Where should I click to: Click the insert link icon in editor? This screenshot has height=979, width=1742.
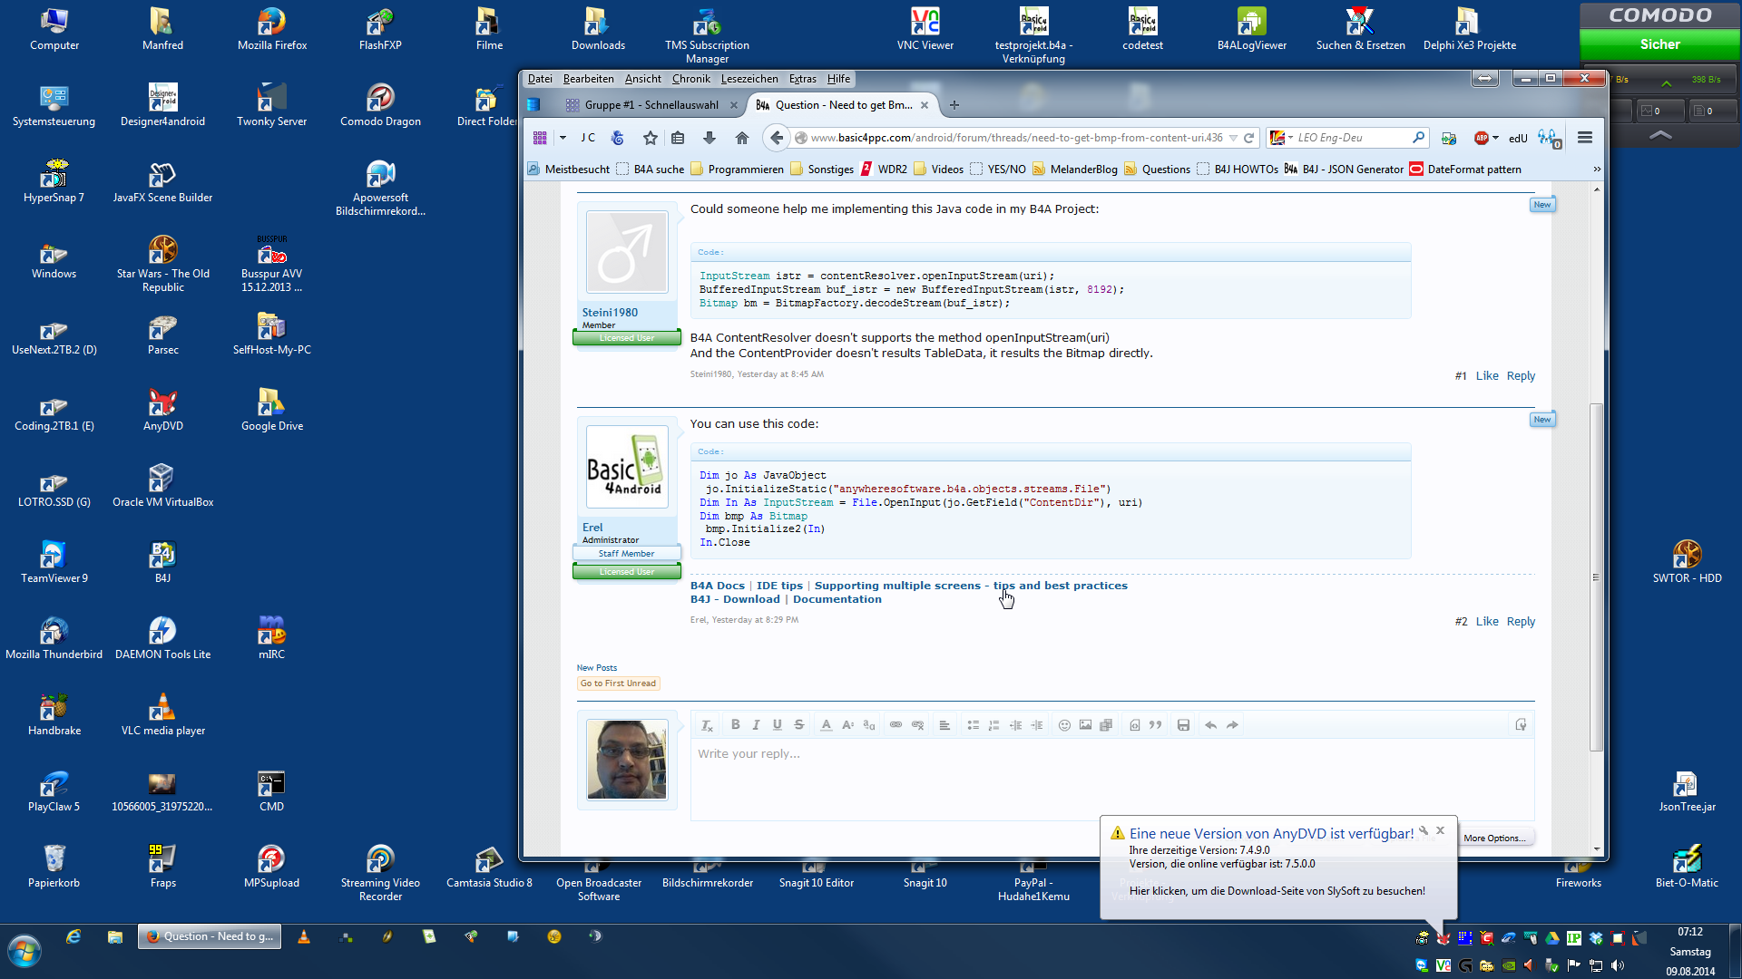click(895, 725)
